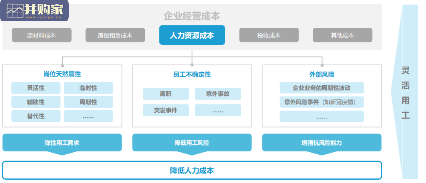Select the 降低人力成本 bottom bar

(192, 170)
